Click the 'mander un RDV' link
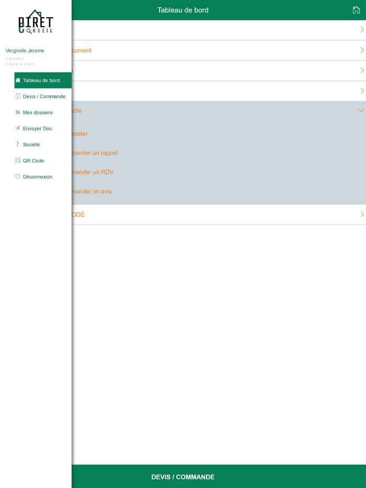The width and height of the screenshot is (366, 488). (93, 172)
